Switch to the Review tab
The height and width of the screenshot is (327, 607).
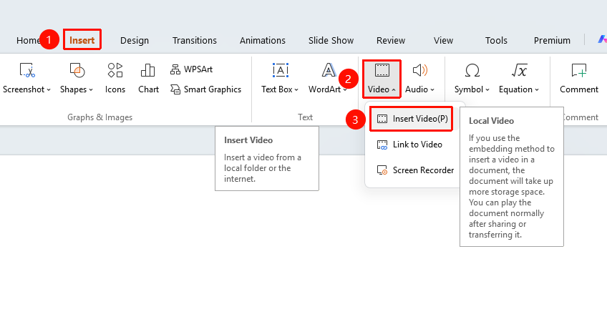391,40
